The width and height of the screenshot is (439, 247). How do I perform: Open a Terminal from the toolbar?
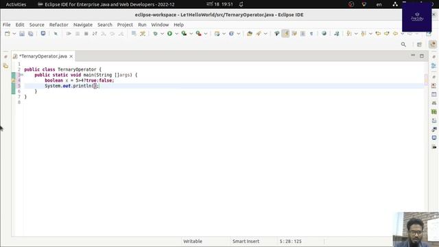coord(43,34)
